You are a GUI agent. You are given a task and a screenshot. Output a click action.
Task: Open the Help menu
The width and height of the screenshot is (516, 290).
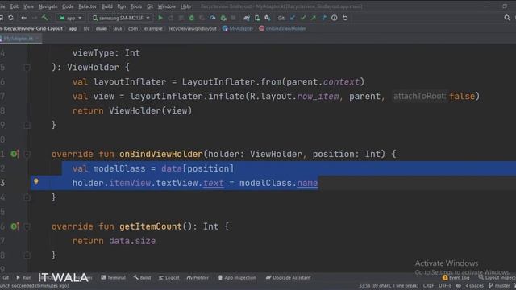pyautogui.click(x=185, y=6)
